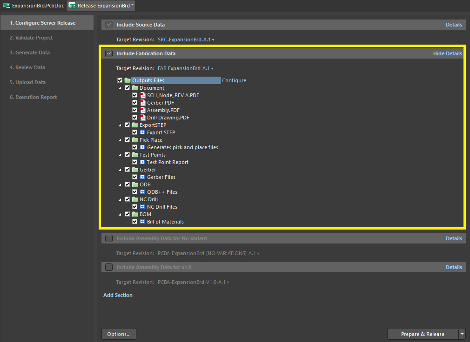Open PCBA-ExpansionBrd-V1.0-A.1 revision dropdown
470x342 pixels.
click(193, 282)
